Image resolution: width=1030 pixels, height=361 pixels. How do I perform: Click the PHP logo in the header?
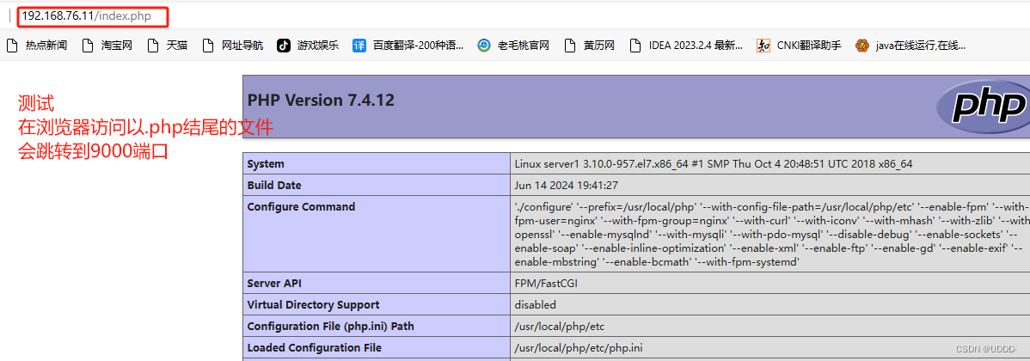[983, 105]
